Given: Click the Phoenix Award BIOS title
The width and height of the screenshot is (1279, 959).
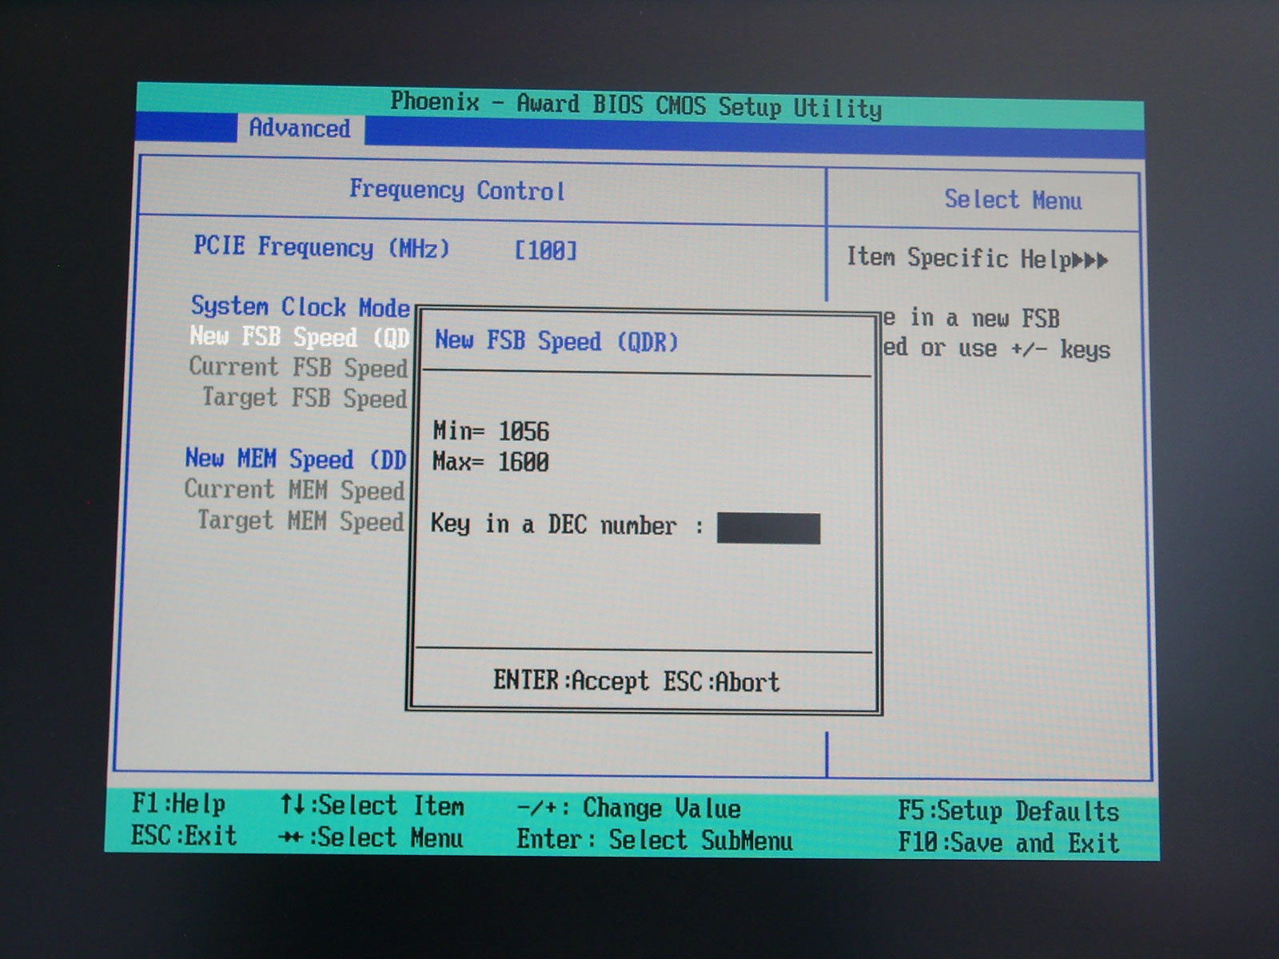Looking at the screenshot, I should [x=636, y=105].
